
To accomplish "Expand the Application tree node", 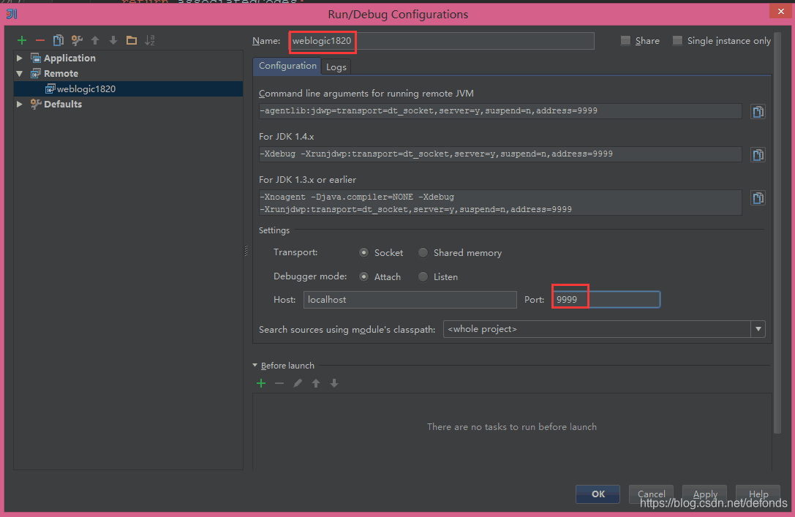I will coord(19,58).
